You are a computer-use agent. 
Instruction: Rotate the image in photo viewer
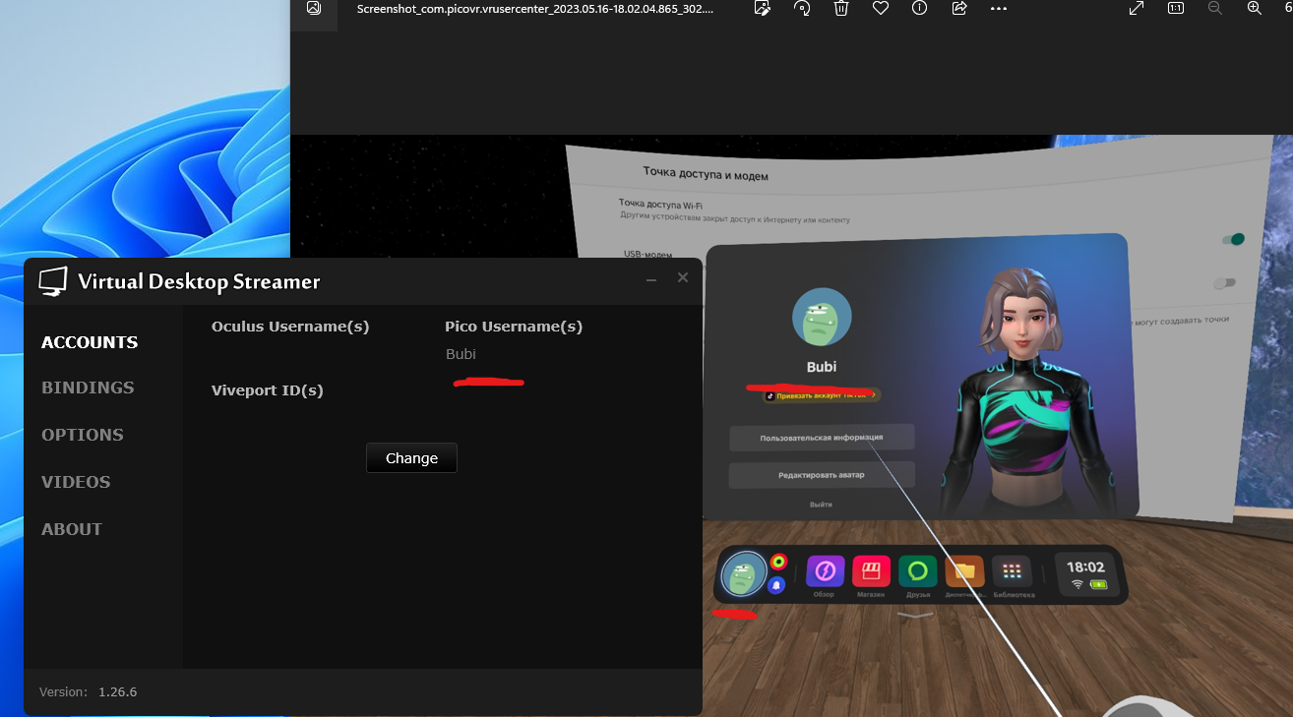(x=802, y=8)
